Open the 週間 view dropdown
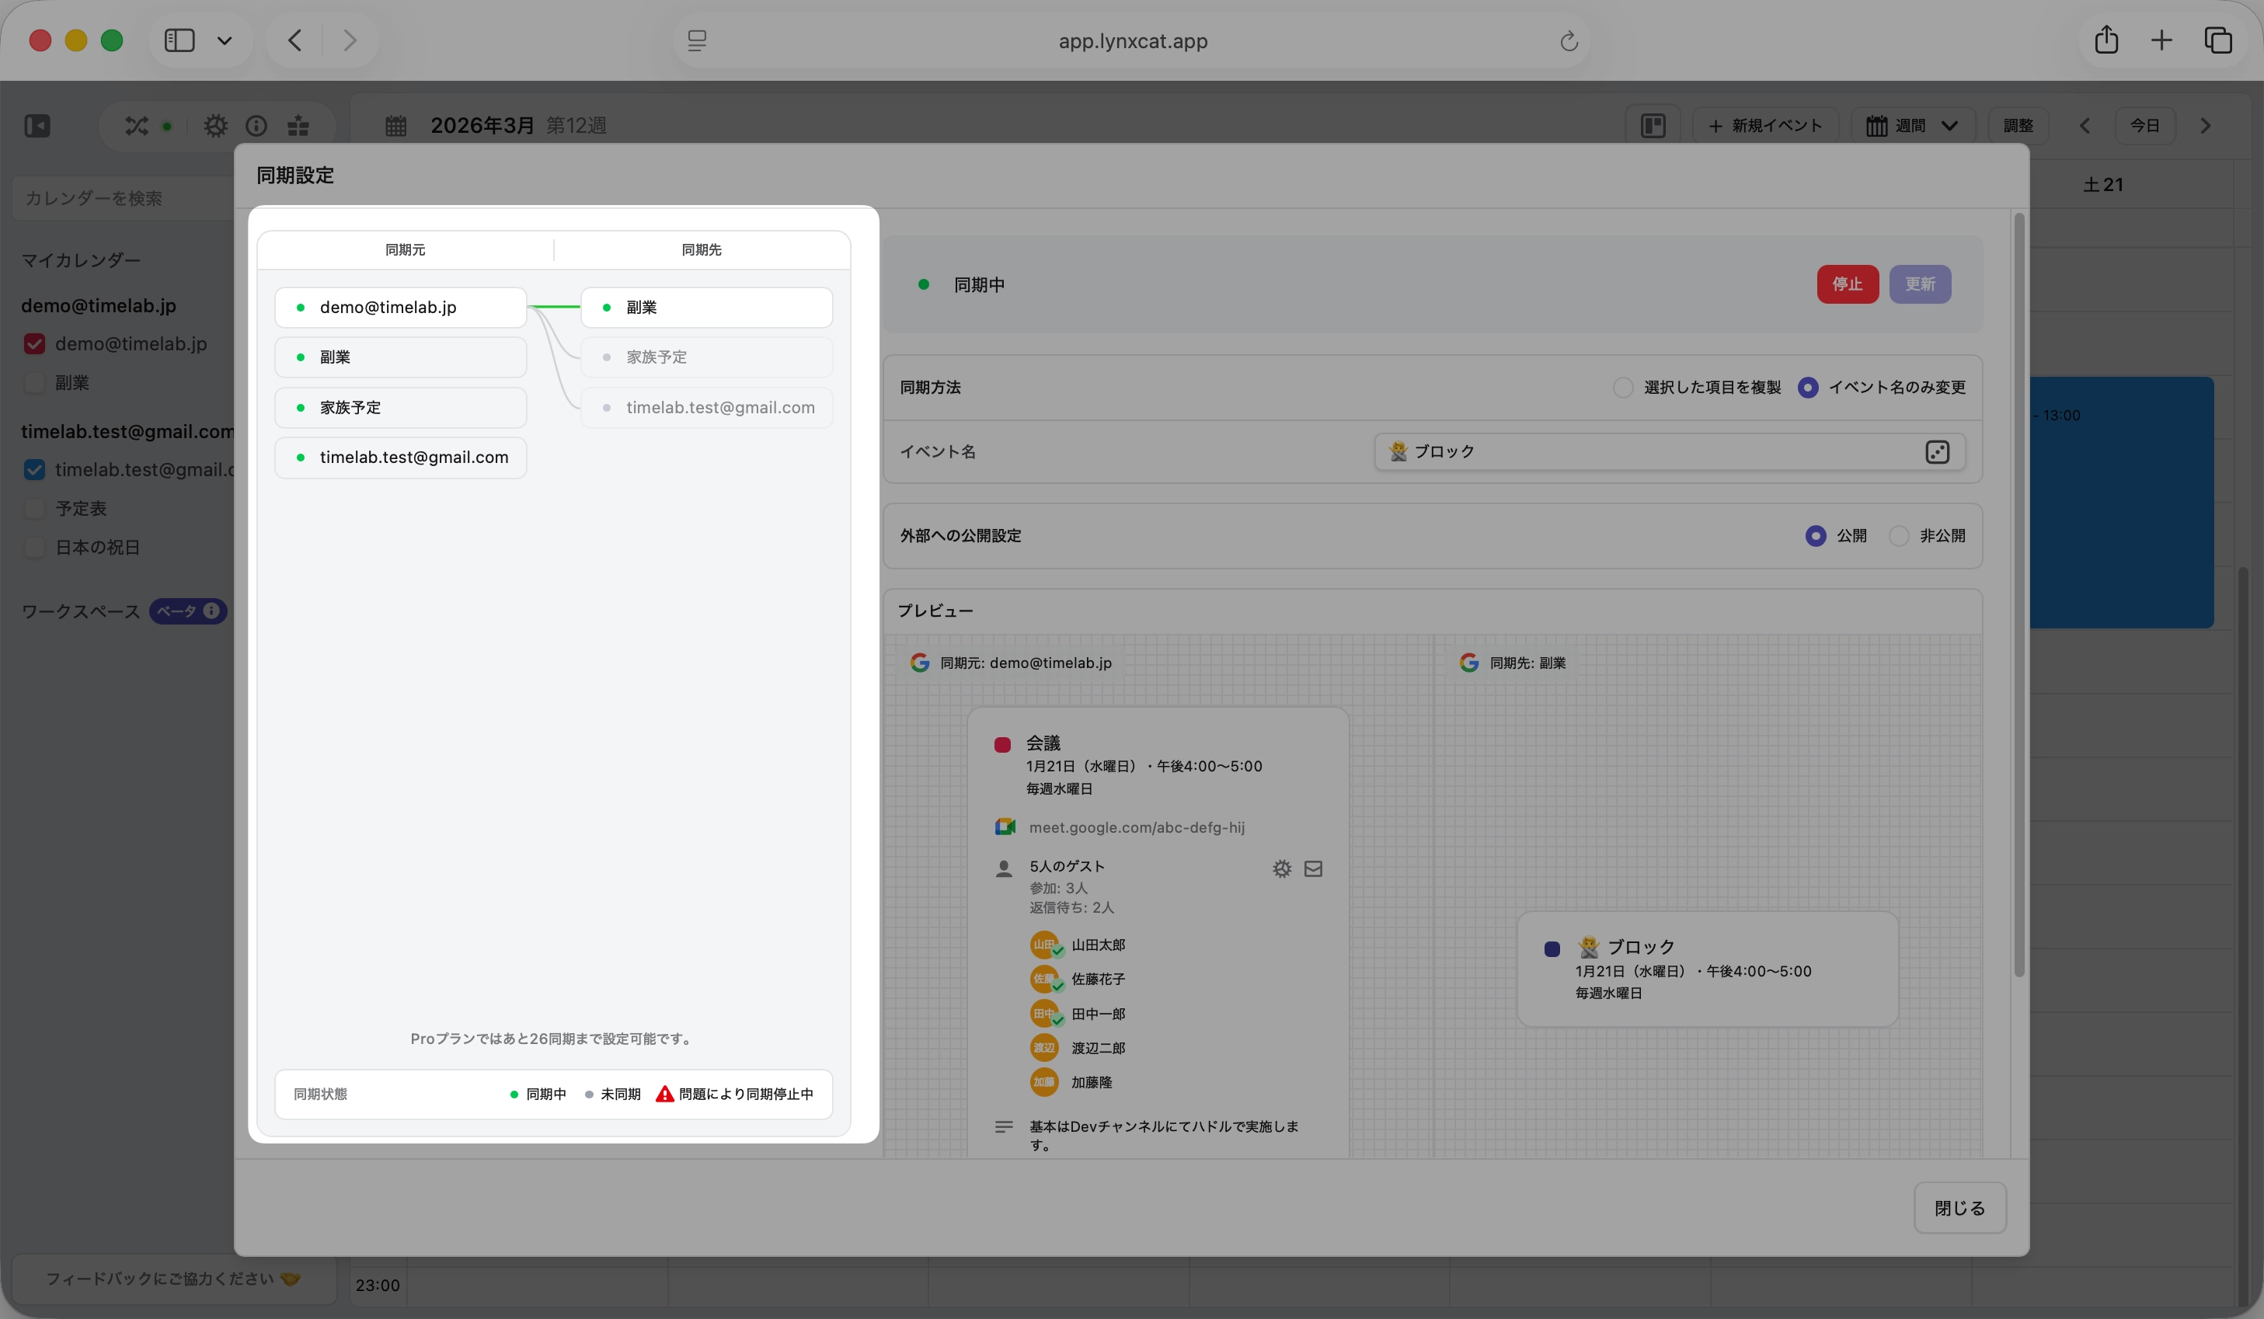 (1913, 126)
